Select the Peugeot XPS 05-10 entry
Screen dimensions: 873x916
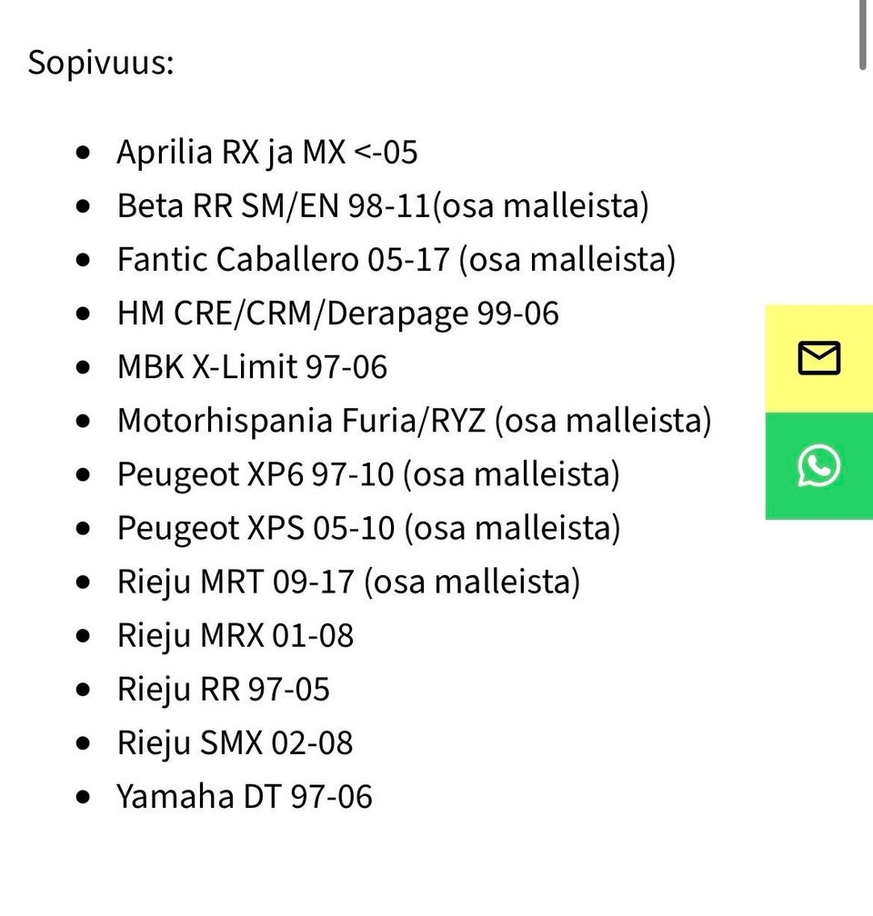click(x=368, y=528)
